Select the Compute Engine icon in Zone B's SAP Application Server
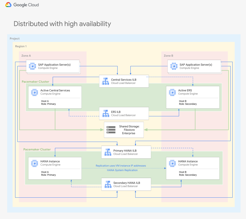 point(173,66)
